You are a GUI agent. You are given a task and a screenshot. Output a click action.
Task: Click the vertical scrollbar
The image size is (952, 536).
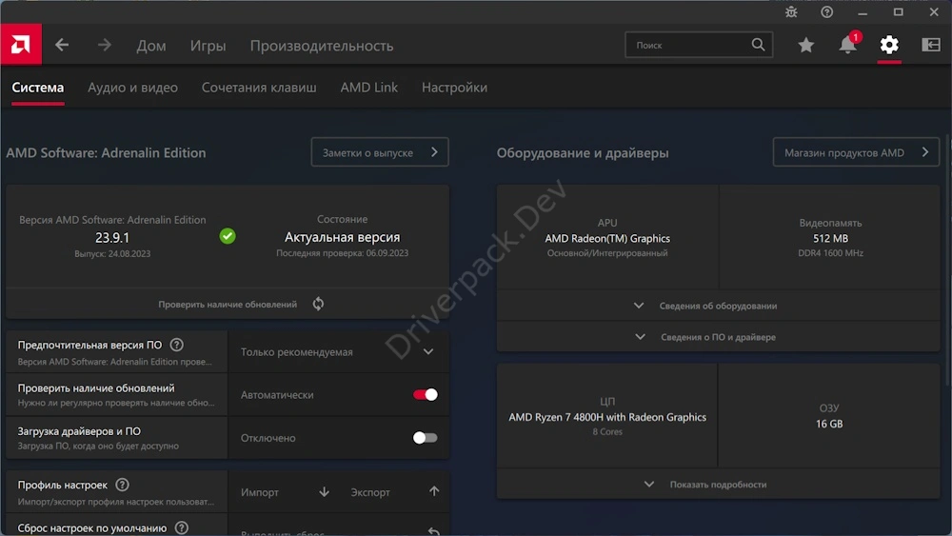pyautogui.click(x=948, y=261)
